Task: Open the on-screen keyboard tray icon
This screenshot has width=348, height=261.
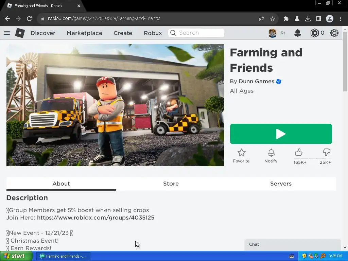Action: [x=292, y=256]
